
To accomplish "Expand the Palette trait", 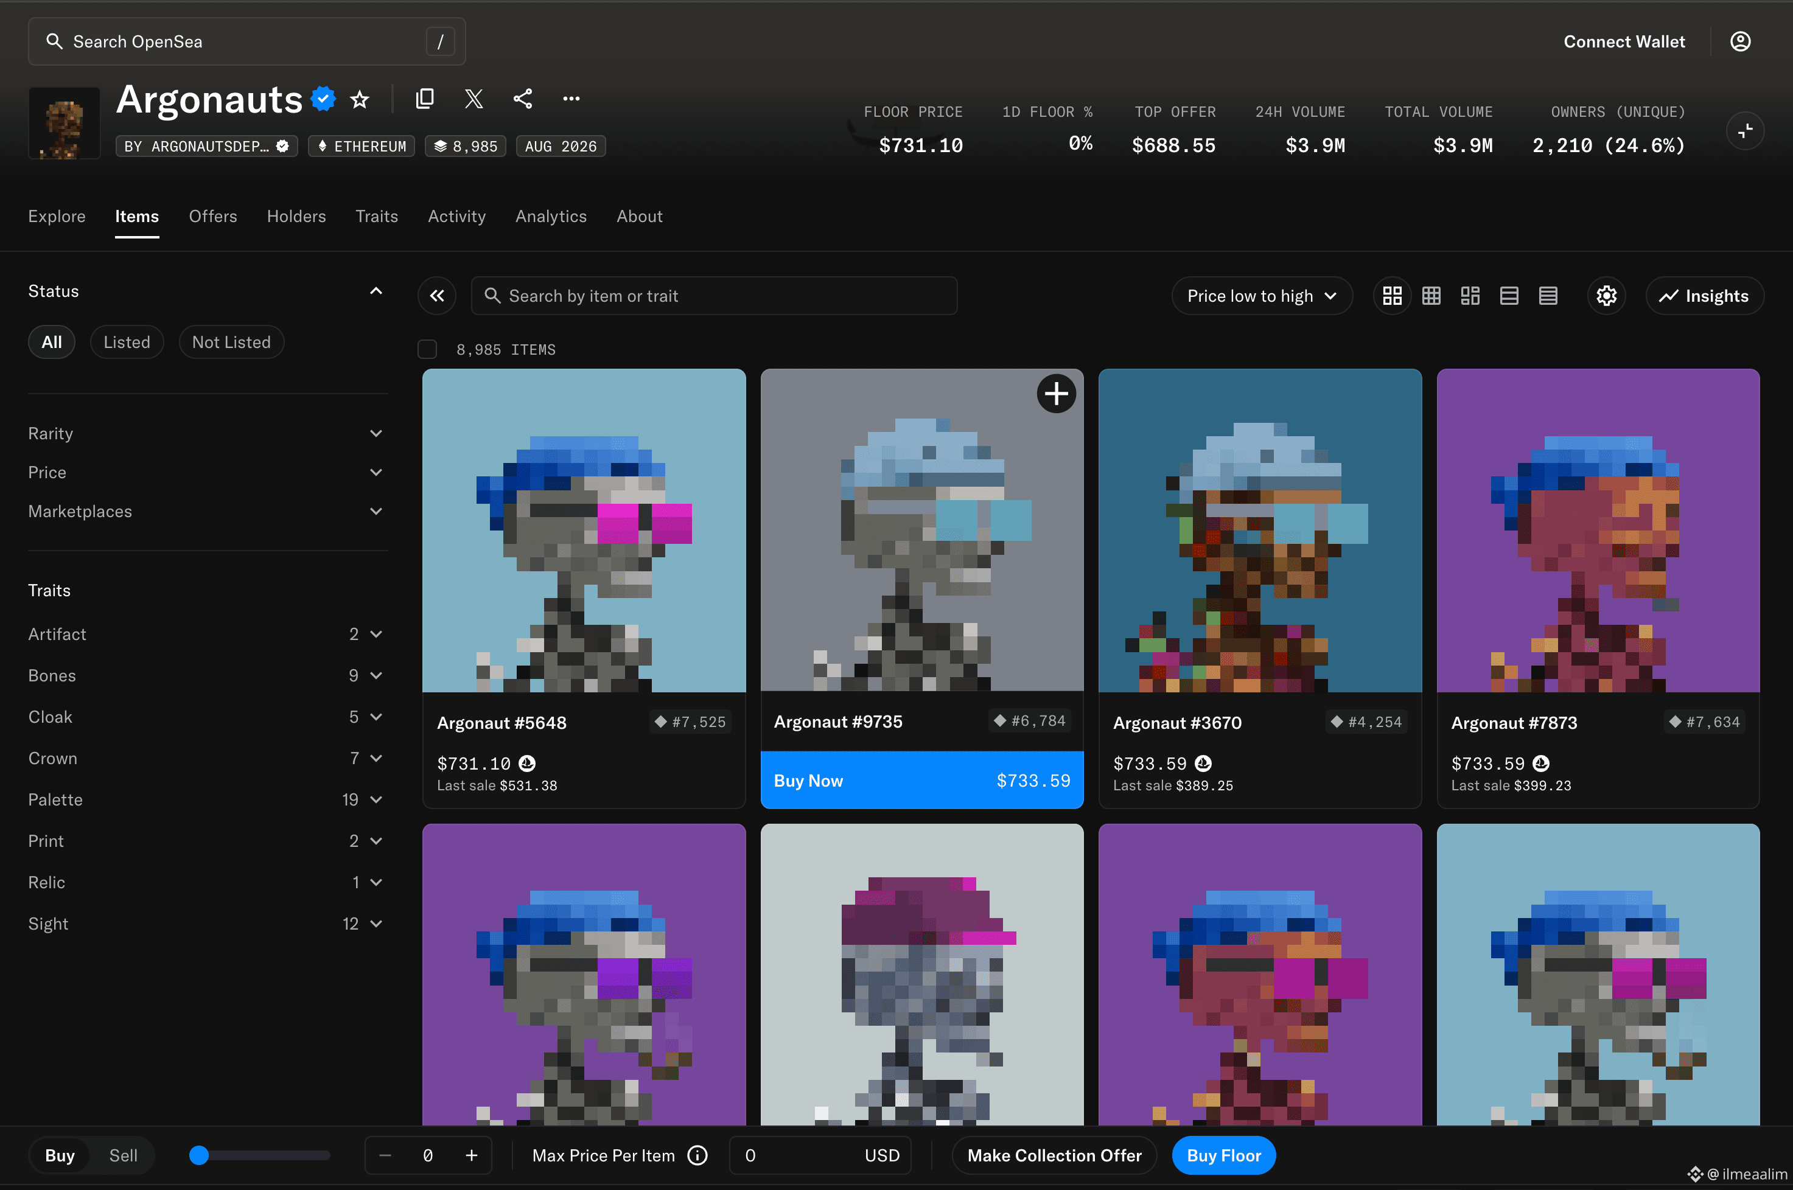I will 205,799.
